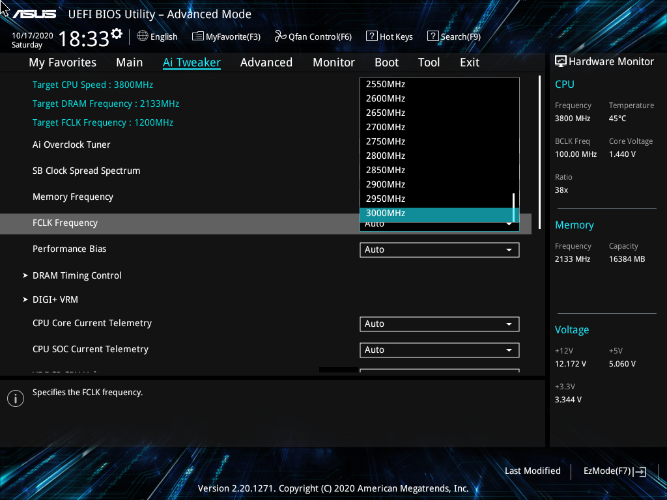Select SB Clock Spread Spectrum setting
The height and width of the screenshot is (500, 667).
coord(87,171)
